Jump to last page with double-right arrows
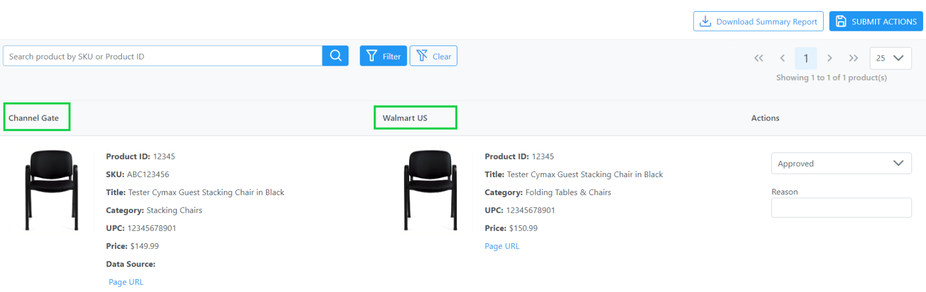The height and width of the screenshot is (292, 926). tap(854, 58)
